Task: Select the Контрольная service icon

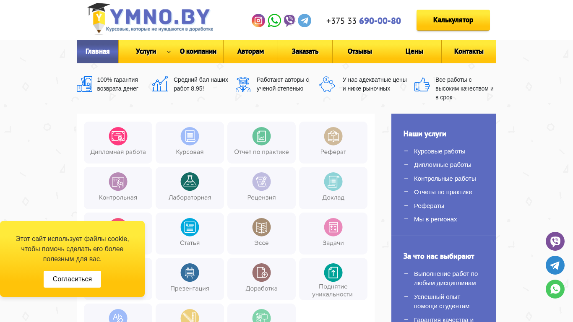Action: 118,182
